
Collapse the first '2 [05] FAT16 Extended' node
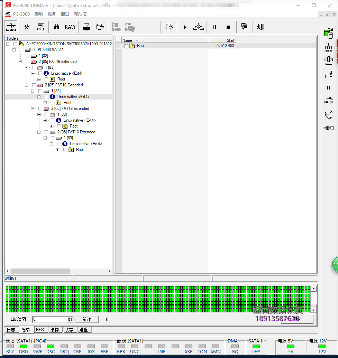pos(20,62)
